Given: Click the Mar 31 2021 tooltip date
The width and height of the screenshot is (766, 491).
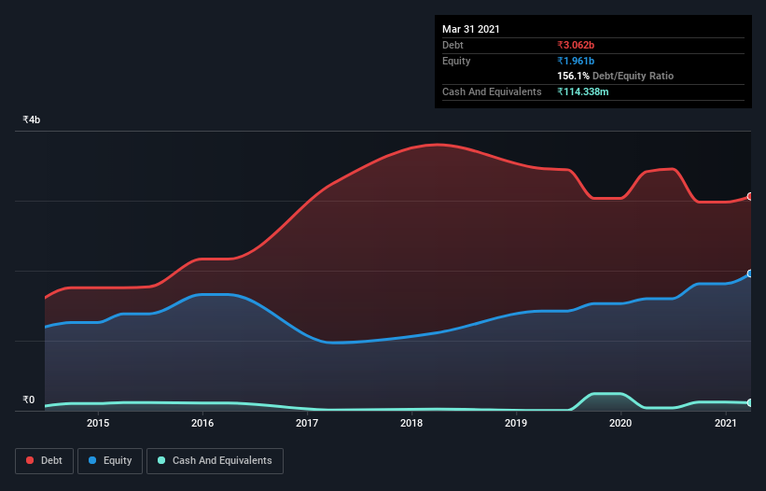Looking at the screenshot, I should pyautogui.click(x=471, y=29).
